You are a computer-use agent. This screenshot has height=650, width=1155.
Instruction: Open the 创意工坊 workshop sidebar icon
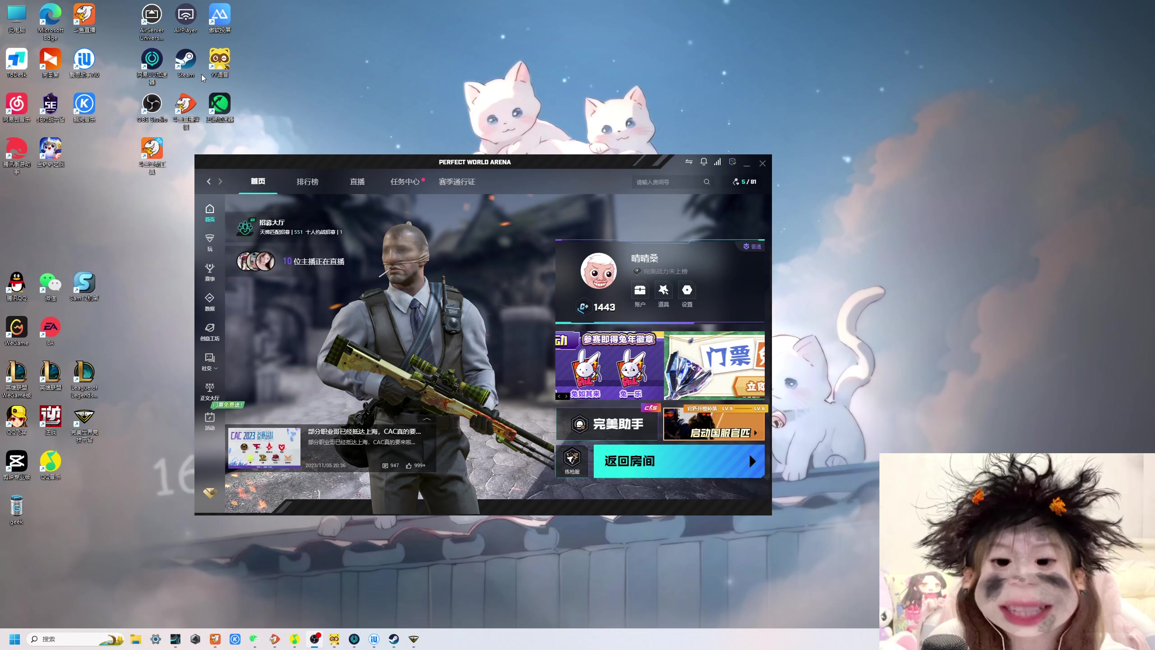point(209,332)
